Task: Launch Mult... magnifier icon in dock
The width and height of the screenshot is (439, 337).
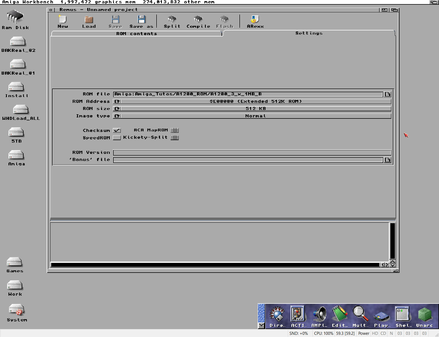Action: [x=361, y=317]
